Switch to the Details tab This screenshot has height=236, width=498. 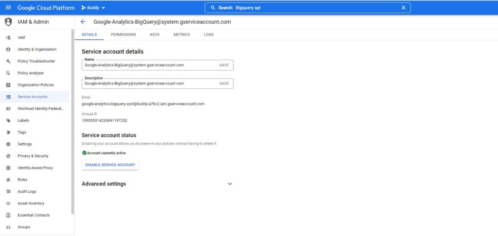89,34
